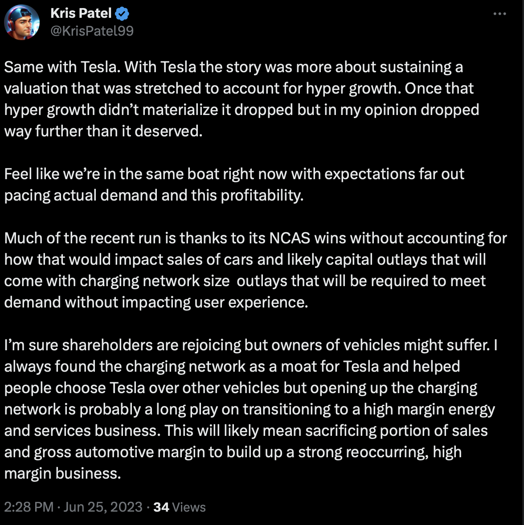Open the three-dot more options menu
524x525 pixels.
(x=499, y=14)
